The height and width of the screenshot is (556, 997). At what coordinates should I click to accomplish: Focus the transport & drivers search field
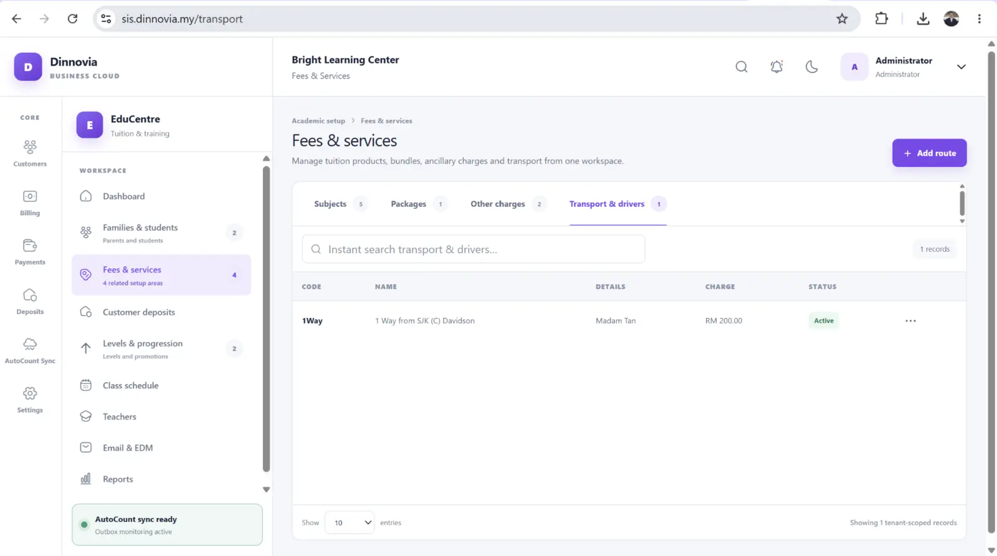tap(474, 249)
